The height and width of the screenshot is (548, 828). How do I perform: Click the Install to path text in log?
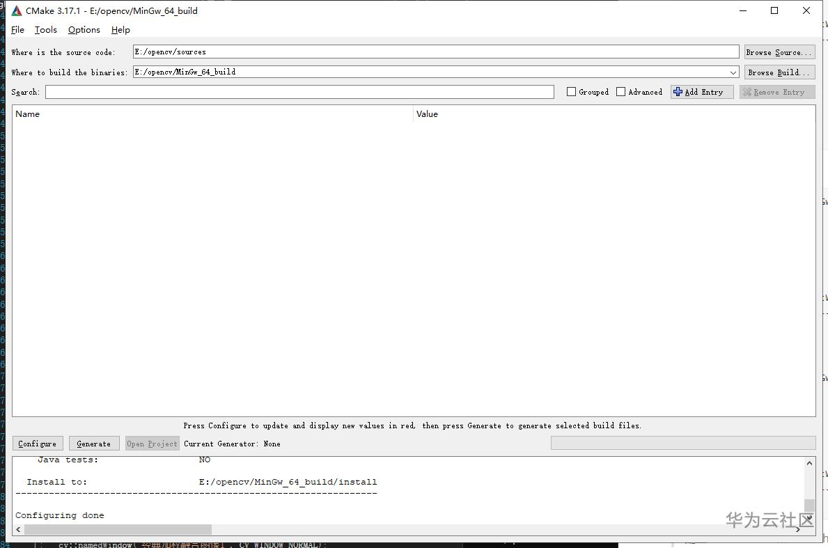point(288,482)
